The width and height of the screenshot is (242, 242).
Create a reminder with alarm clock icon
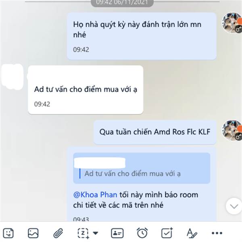tap(142, 233)
